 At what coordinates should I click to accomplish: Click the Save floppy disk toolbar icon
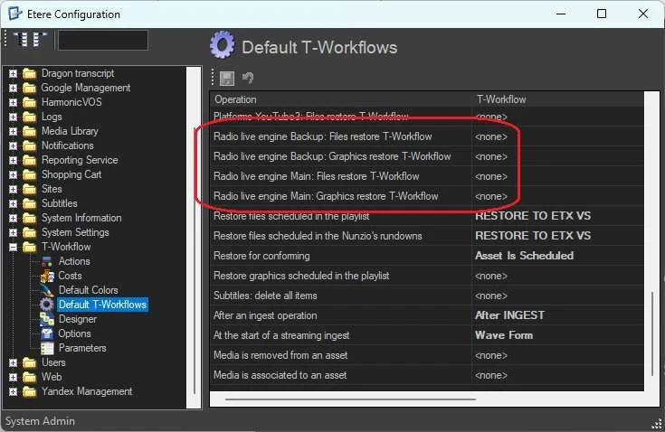(227, 79)
